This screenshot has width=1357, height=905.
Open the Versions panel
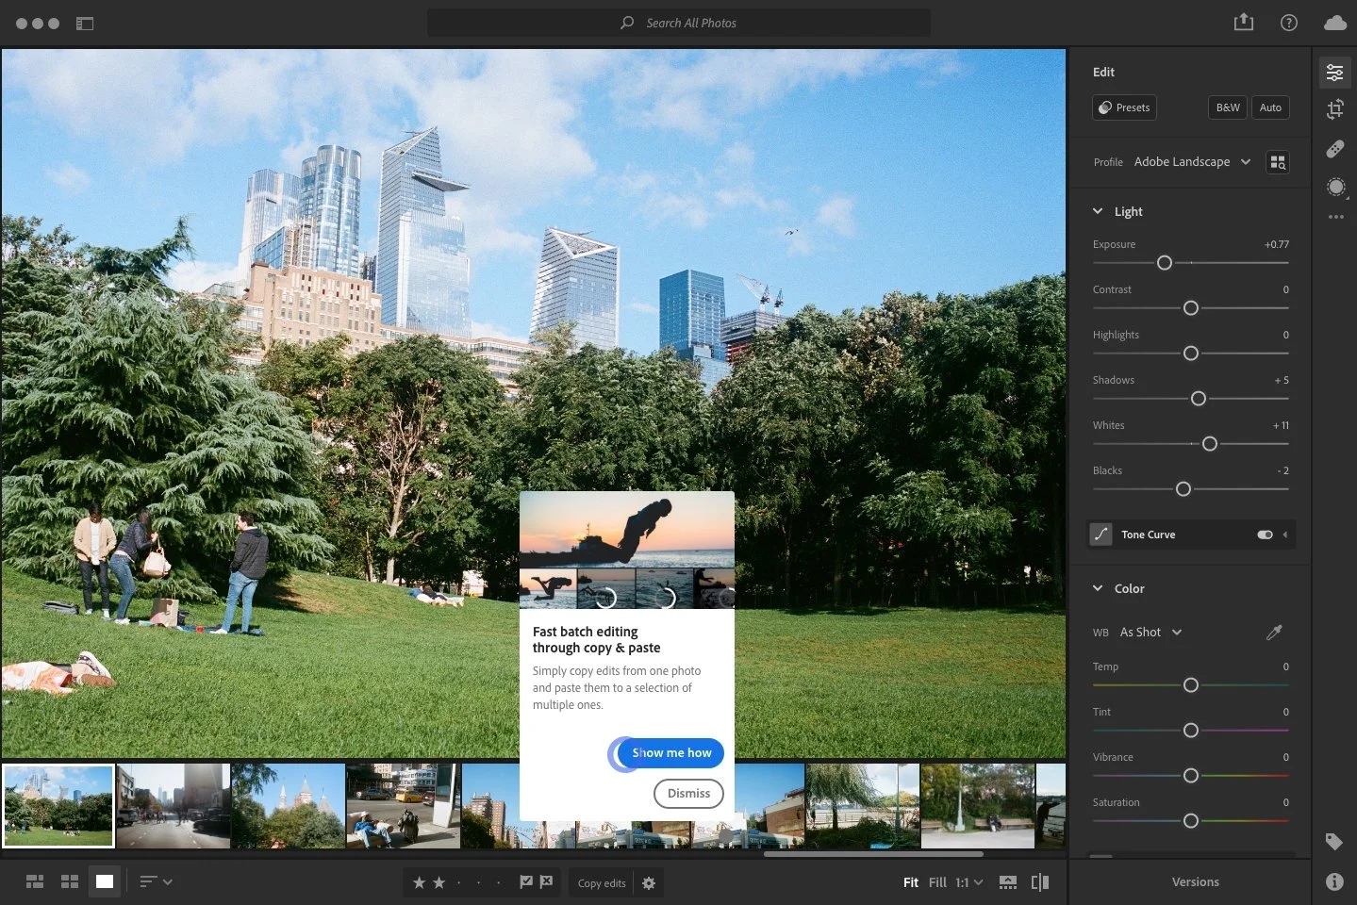pos(1195,882)
